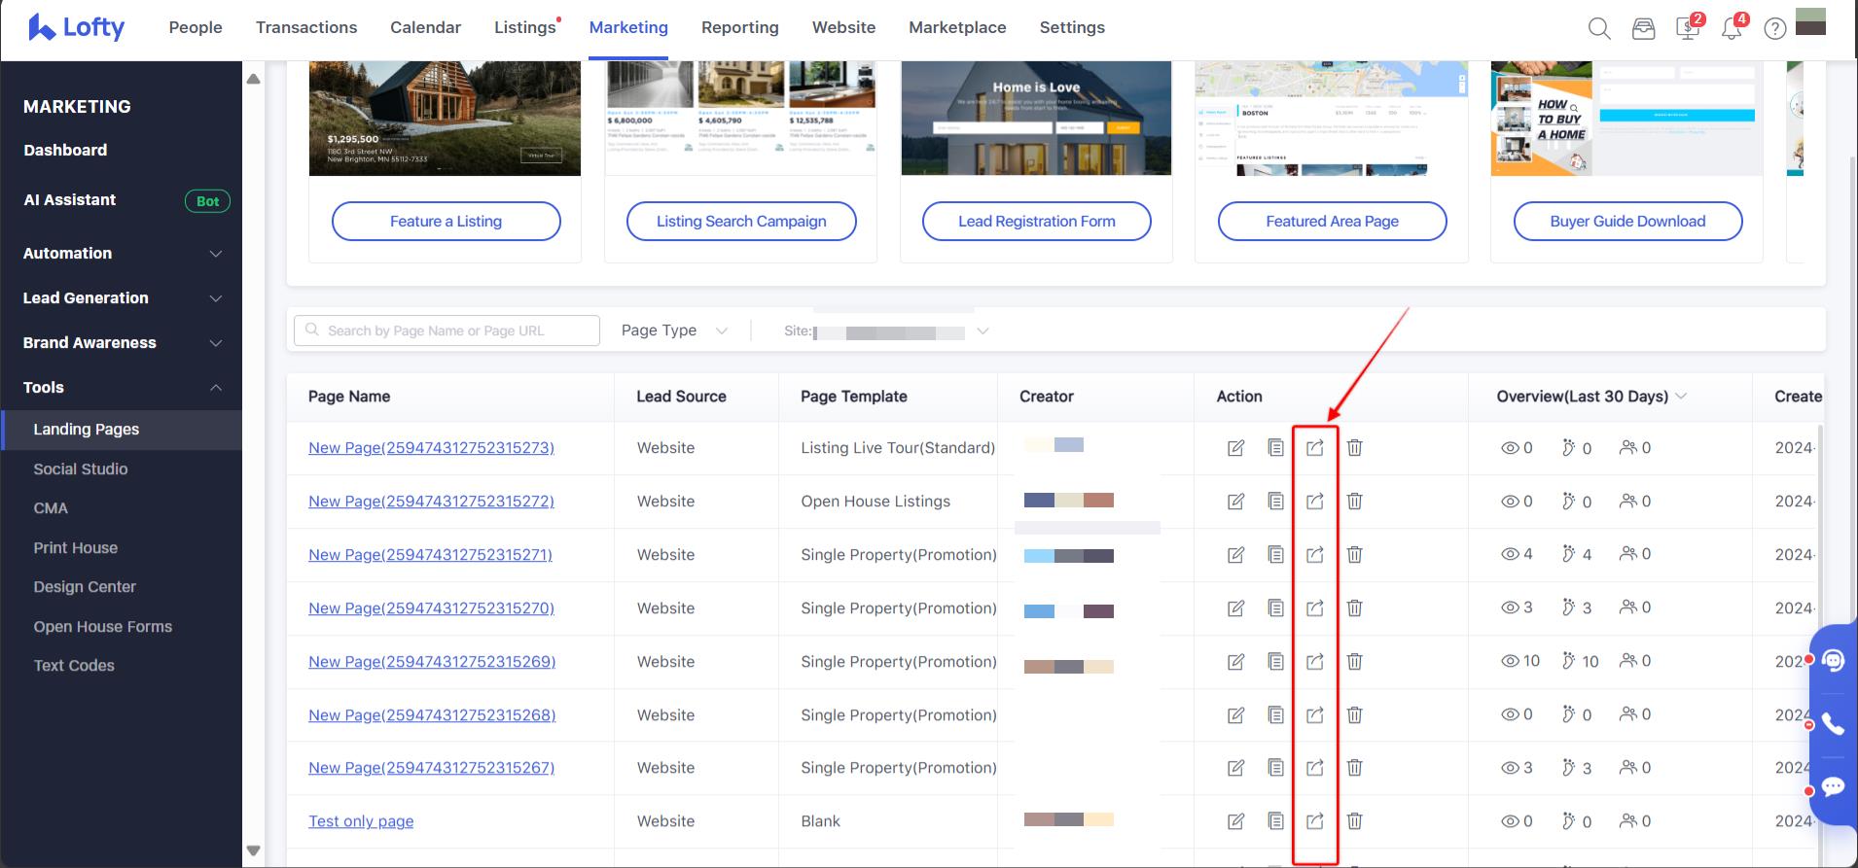The width and height of the screenshot is (1858, 868).
Task: Delete the Test only page
Action: 1354,821
